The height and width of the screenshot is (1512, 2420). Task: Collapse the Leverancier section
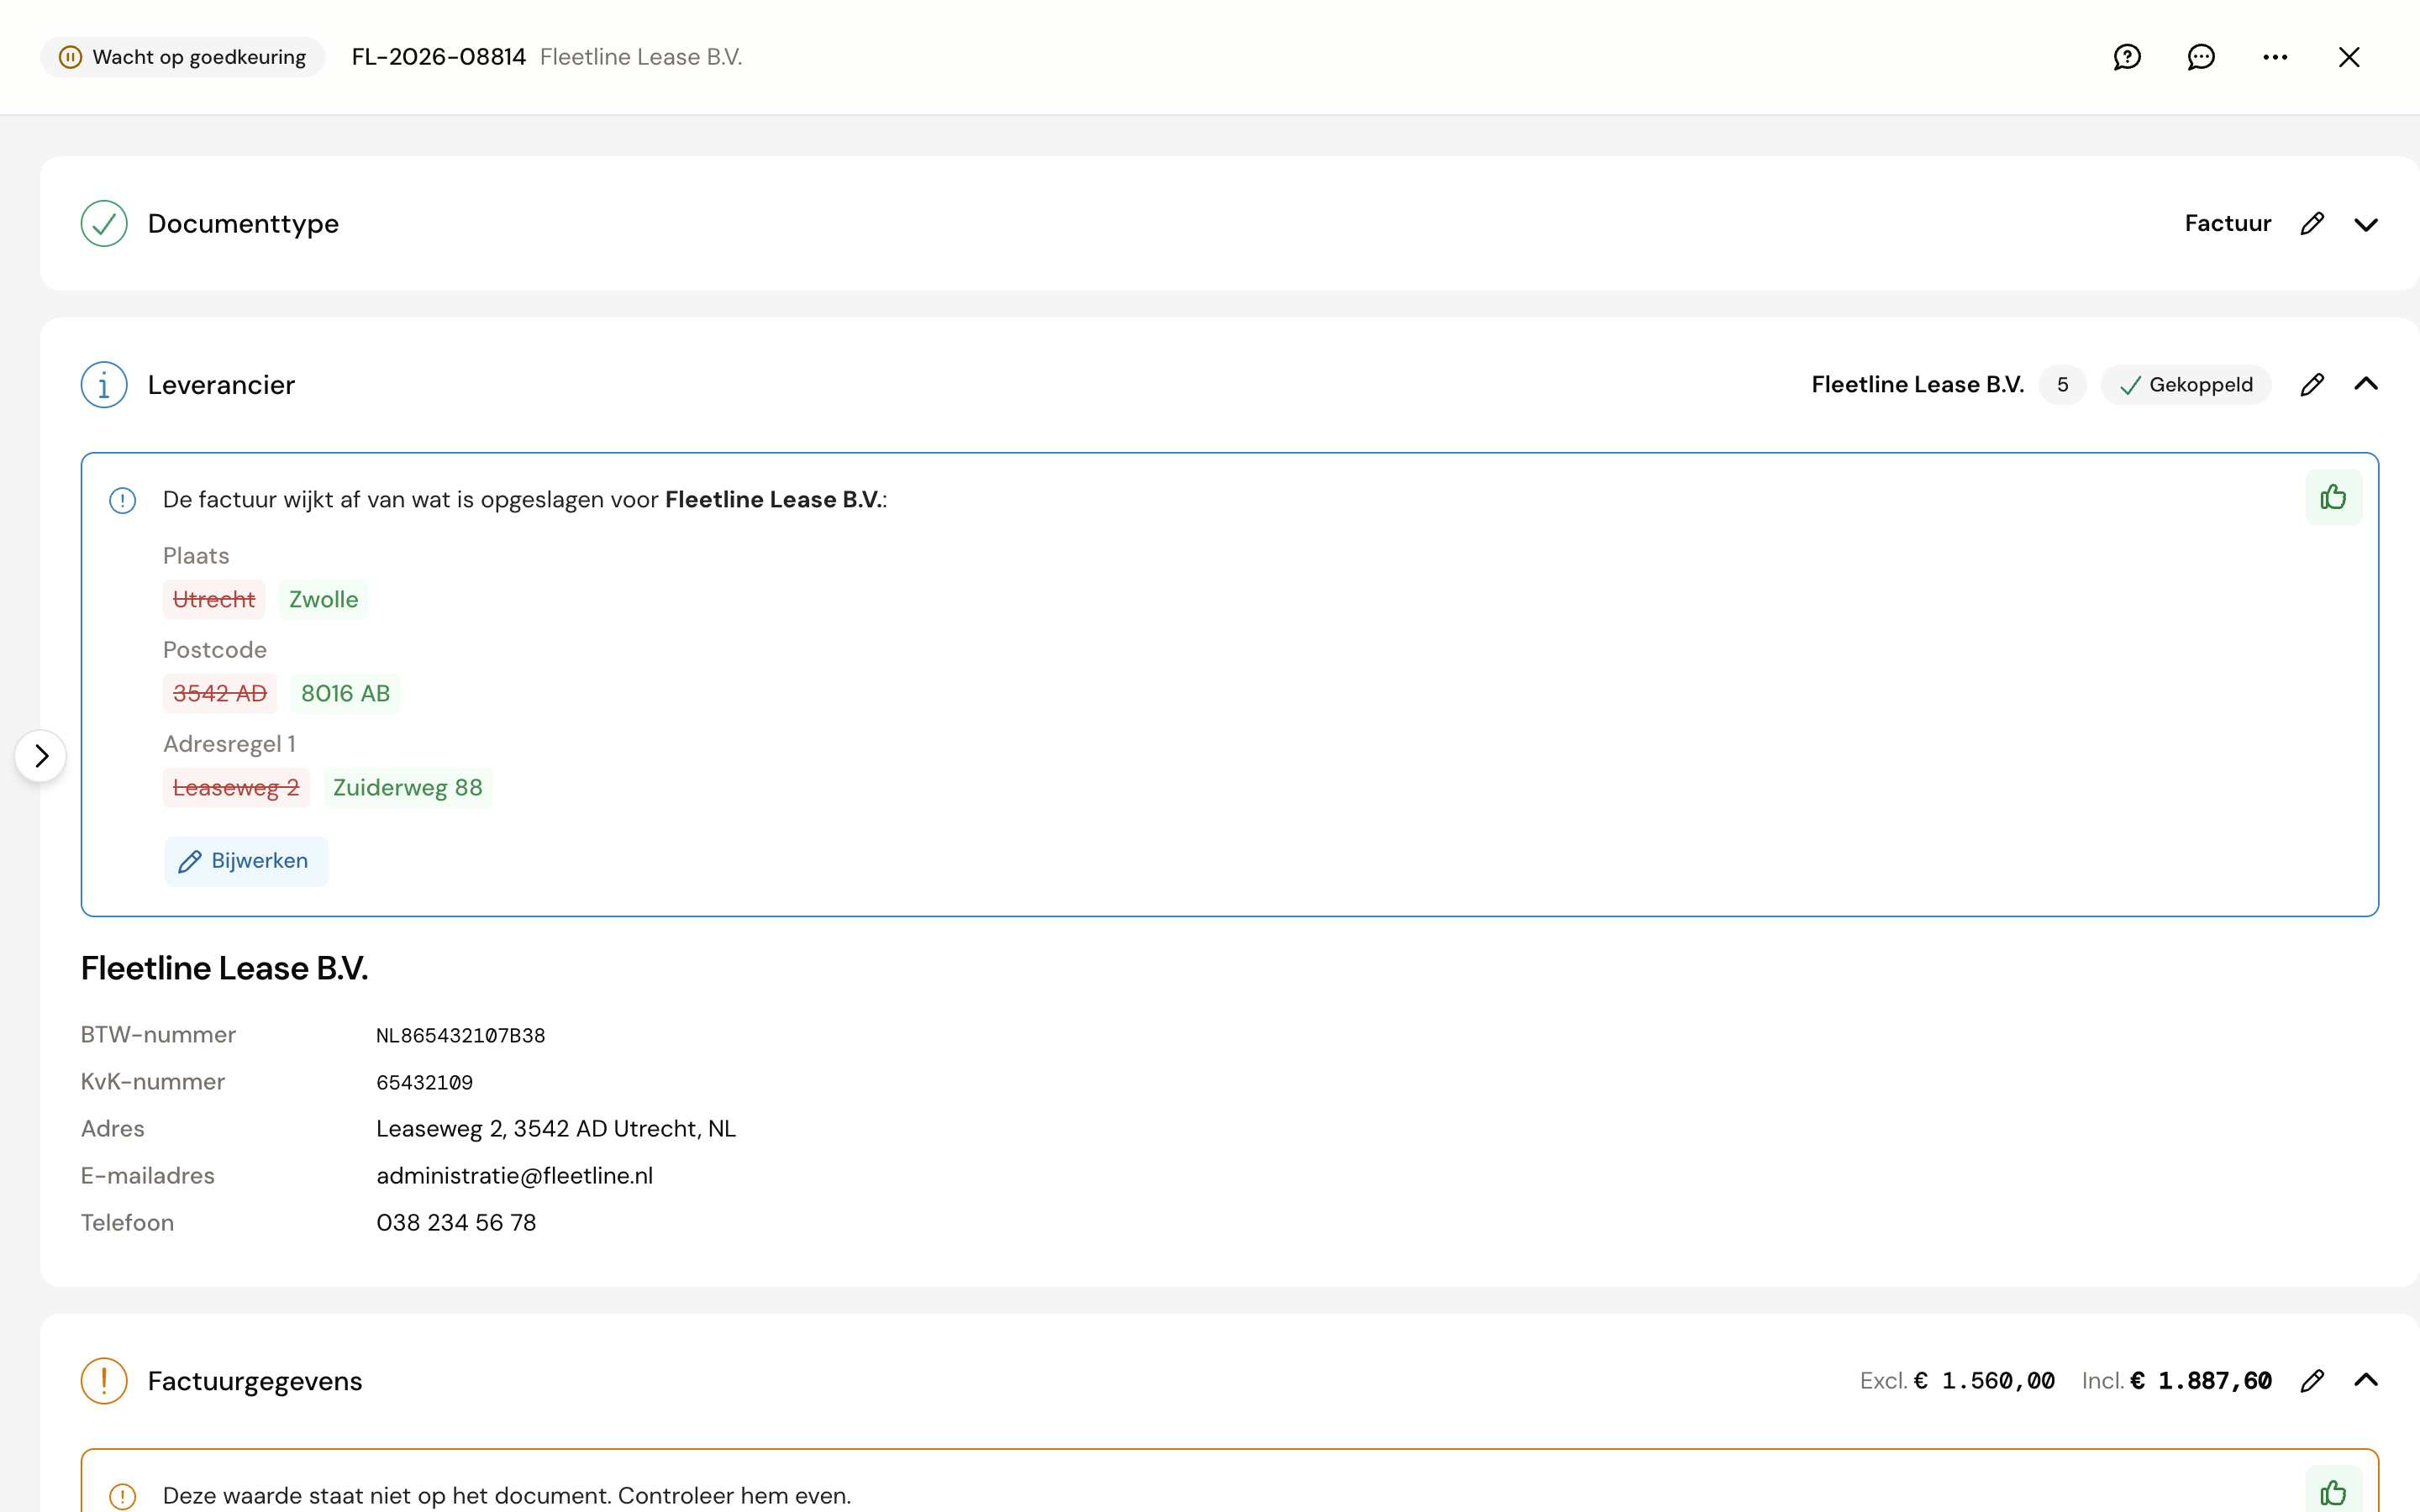coord(2366,385)
